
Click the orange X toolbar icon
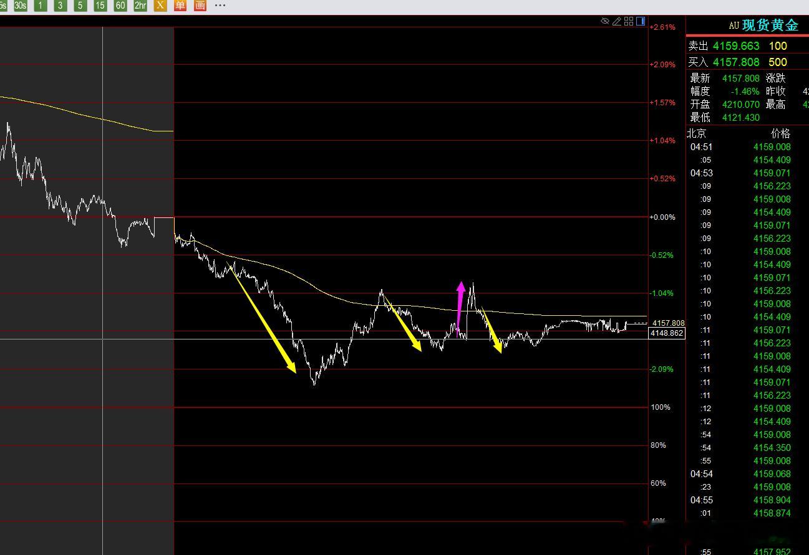[x=160, y=6]
